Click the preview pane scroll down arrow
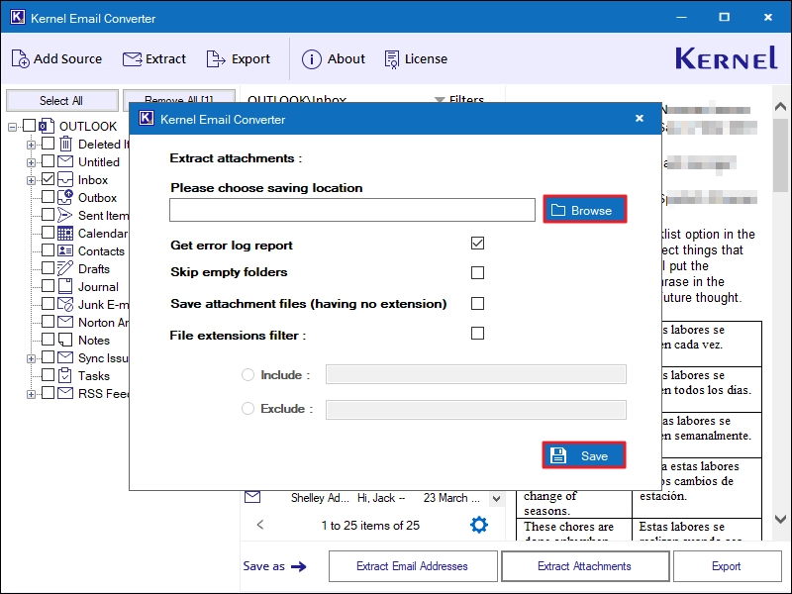Image resolution: width=792 pixels, height=594 pixels. [x=780, y=519]
